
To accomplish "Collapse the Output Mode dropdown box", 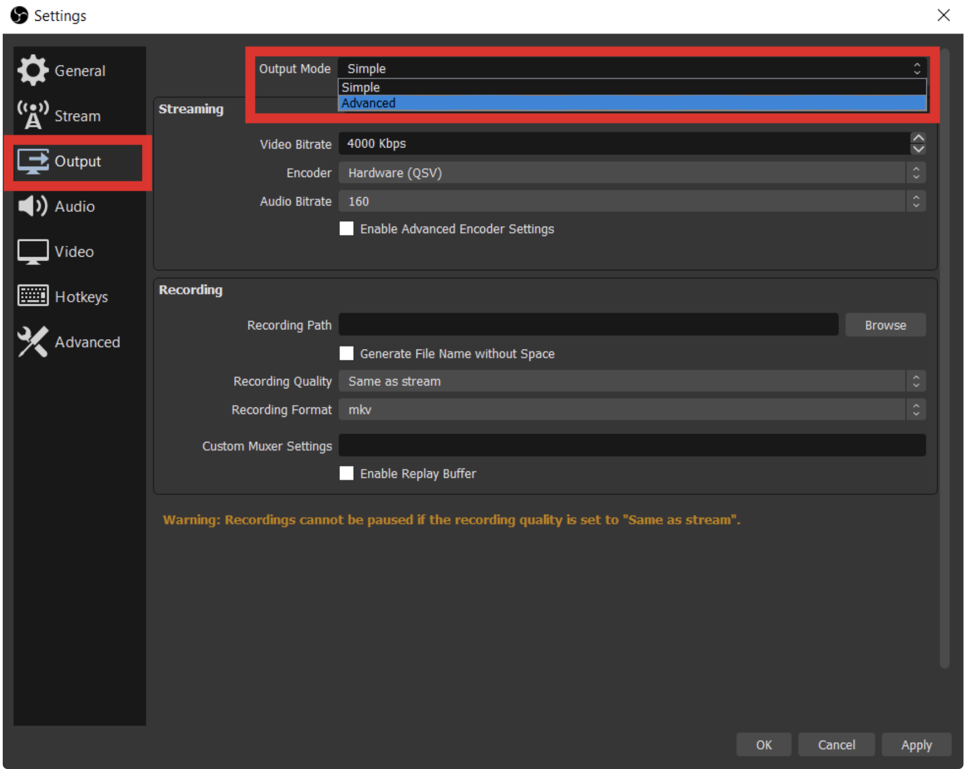I will pyautogui.click(x=632, y=68).
